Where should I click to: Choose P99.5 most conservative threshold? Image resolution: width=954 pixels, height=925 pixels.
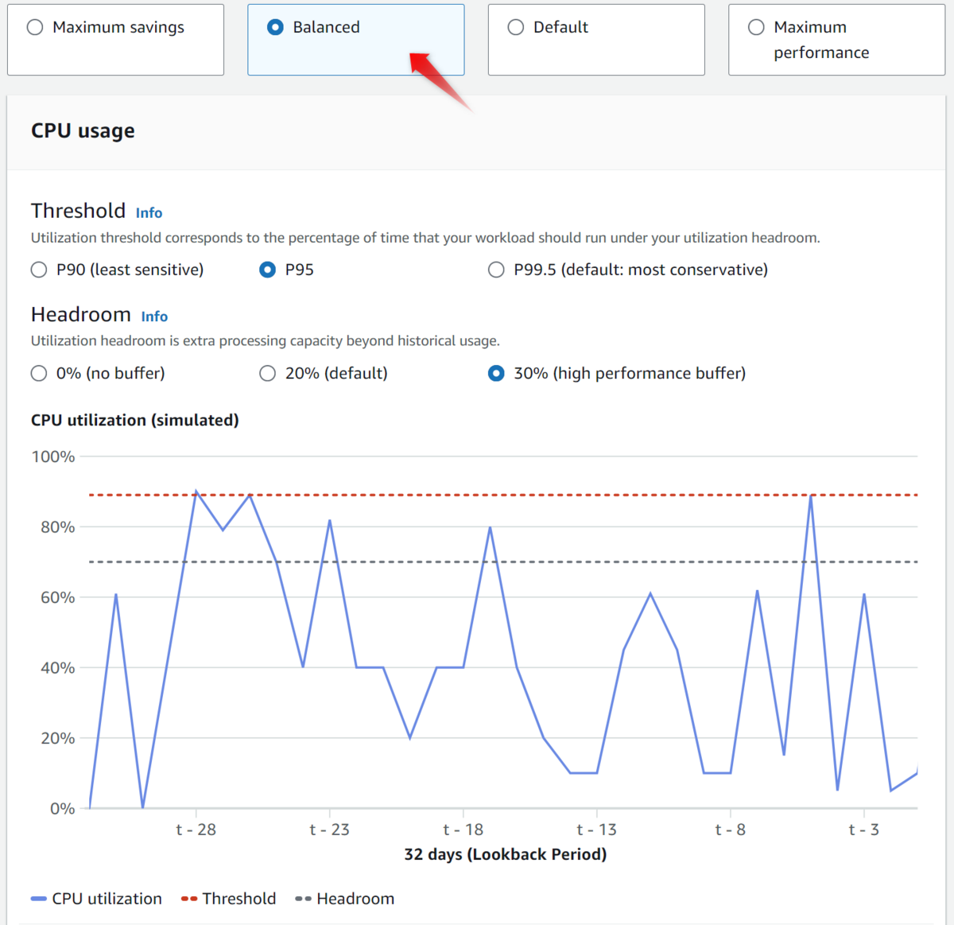[x=628, y=270]
